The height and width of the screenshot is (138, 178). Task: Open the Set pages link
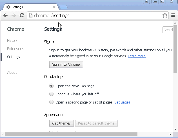coord(122,102)
